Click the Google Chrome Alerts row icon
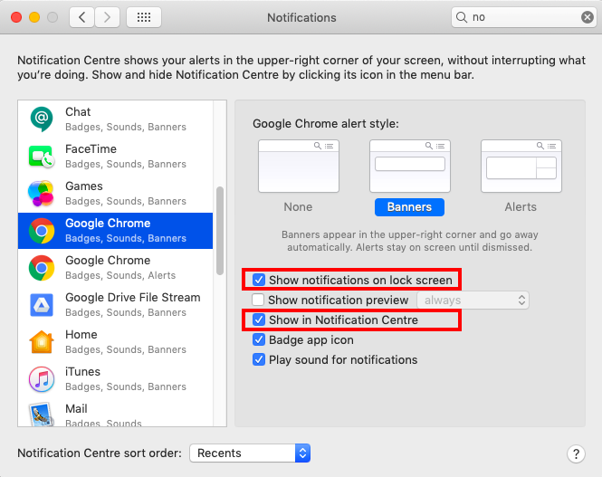Image resolution: width=602 pixels, height=477 pixels. (x=42, y=268)
